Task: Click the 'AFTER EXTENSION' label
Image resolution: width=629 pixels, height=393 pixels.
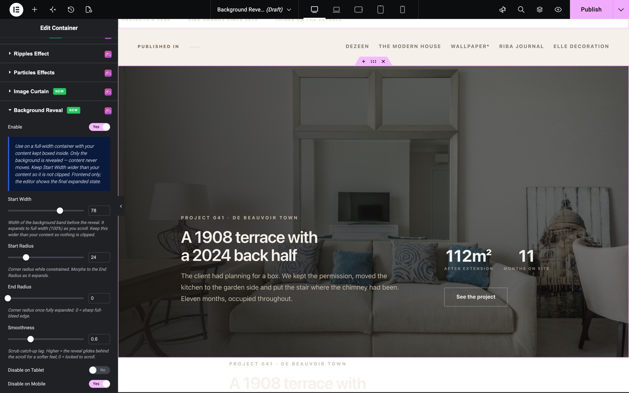Action: [469, 269]
